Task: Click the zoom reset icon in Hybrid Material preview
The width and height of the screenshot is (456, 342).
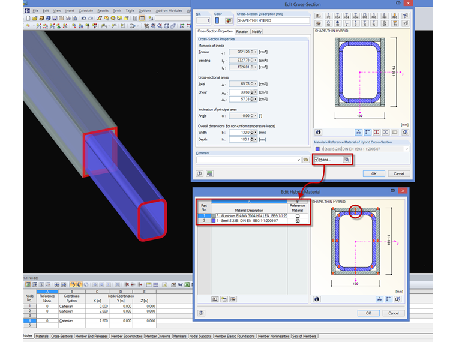Action: [397, 299]
